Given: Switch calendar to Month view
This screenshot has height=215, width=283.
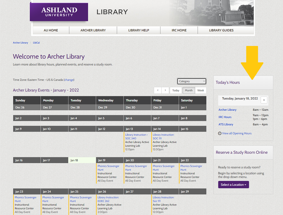Looking at the screenshot, I should pos(189,90).
